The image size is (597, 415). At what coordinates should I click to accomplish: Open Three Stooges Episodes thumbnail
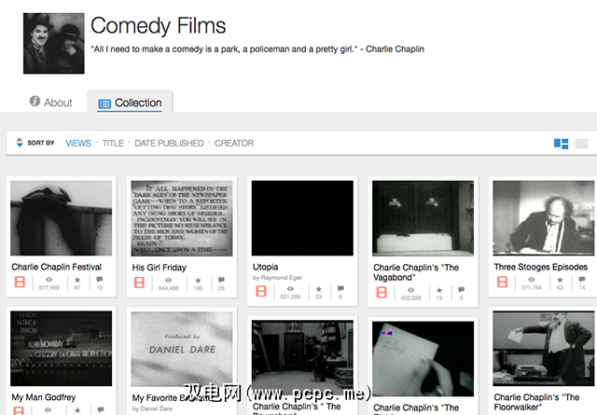click(543, 218)
